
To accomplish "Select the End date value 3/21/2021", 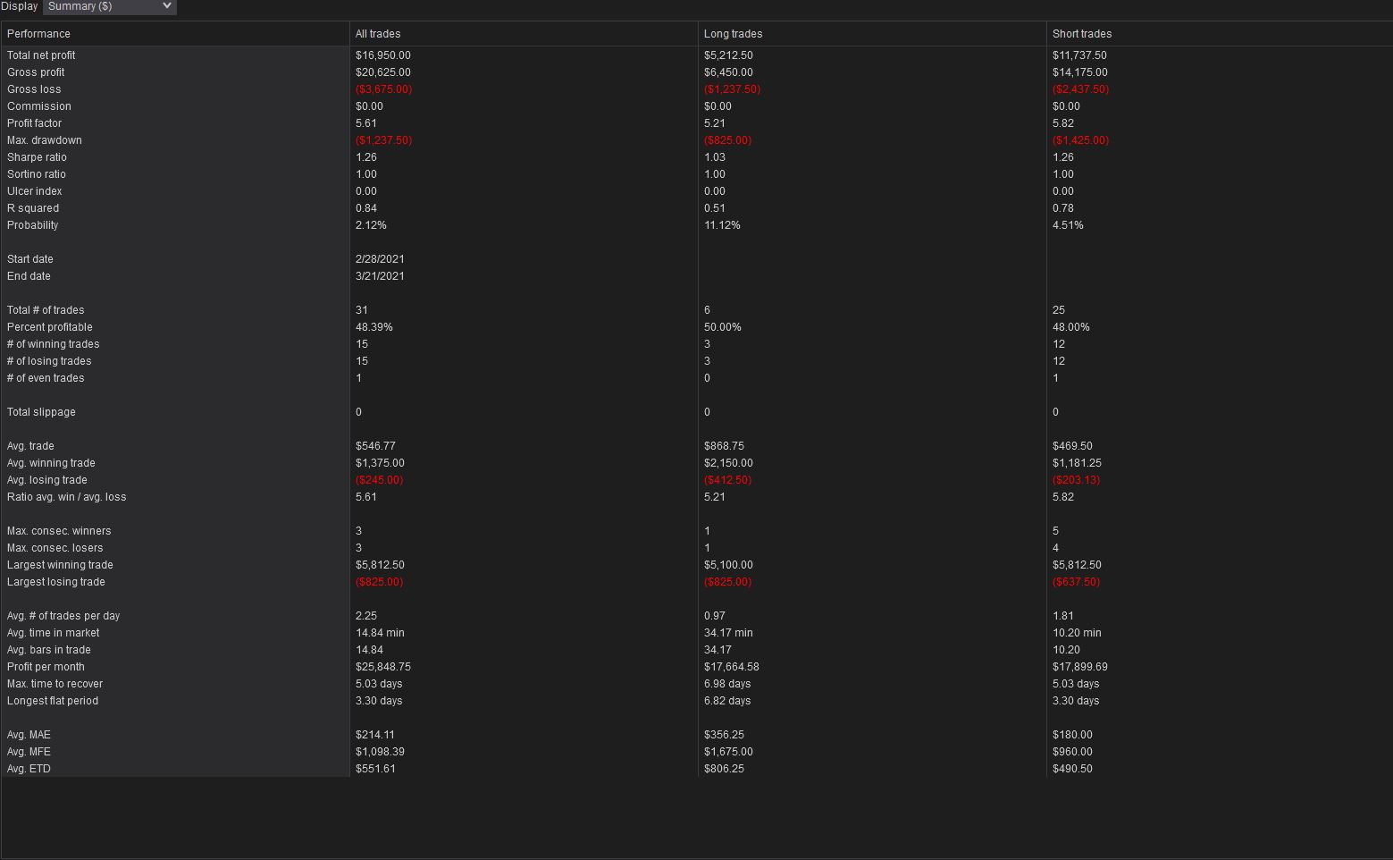I will (380, 276).
